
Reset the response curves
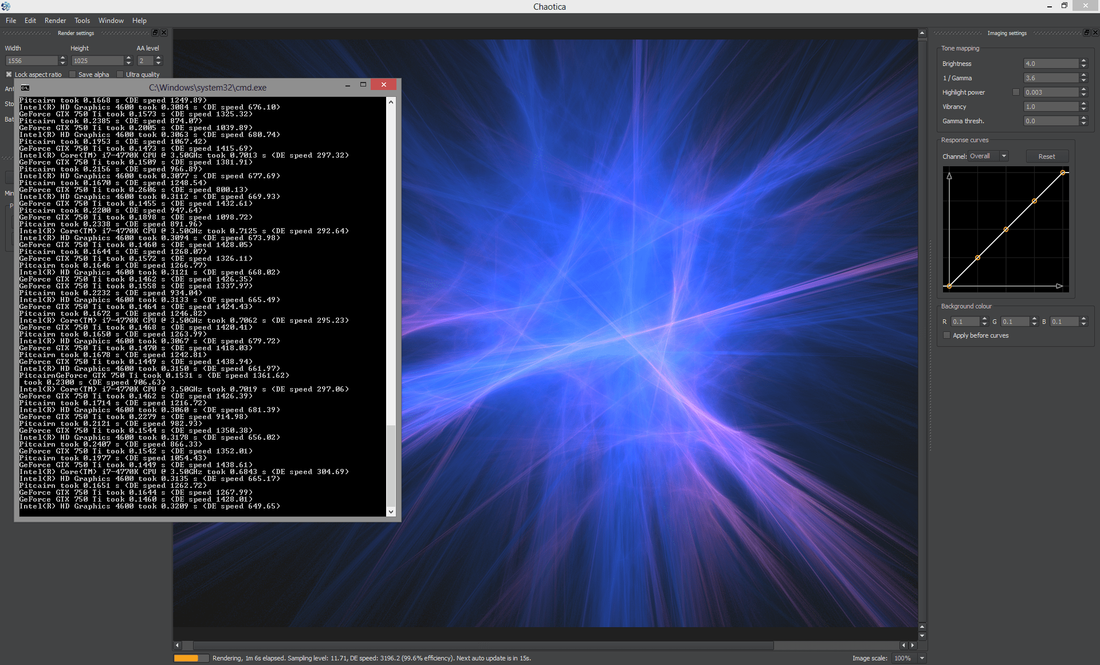(1046, 157)
